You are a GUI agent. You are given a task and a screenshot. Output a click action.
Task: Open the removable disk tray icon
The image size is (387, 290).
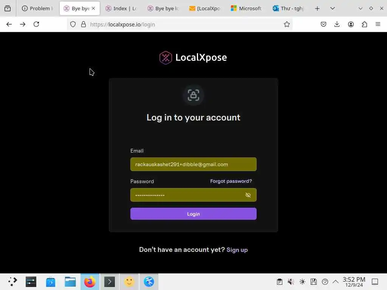pyautogui.click(x=313, y=282)
